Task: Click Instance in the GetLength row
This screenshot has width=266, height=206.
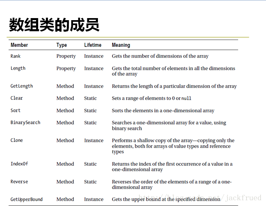Action: (x=94, y=86)
